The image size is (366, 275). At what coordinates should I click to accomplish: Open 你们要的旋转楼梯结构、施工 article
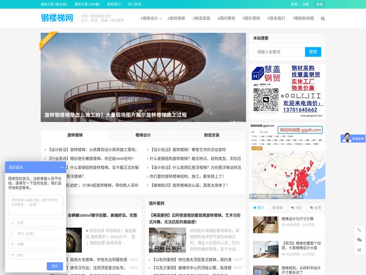click(x=187, y=176)
